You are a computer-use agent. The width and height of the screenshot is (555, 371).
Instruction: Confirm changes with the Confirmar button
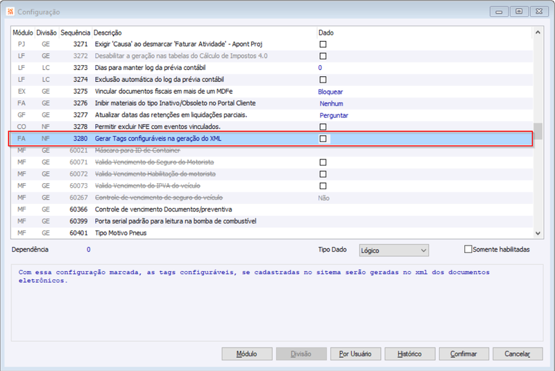[463, 354]
